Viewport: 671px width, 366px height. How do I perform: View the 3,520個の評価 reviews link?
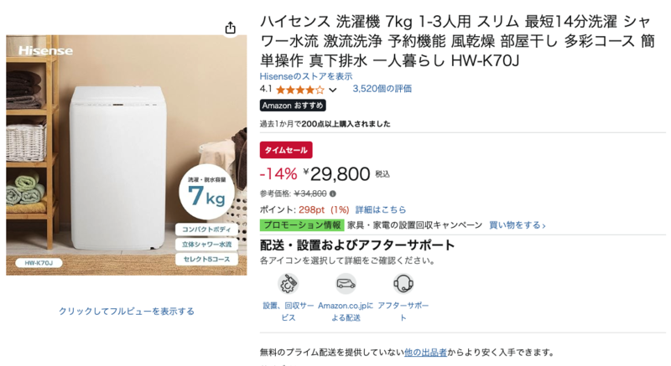pos(382,89)
